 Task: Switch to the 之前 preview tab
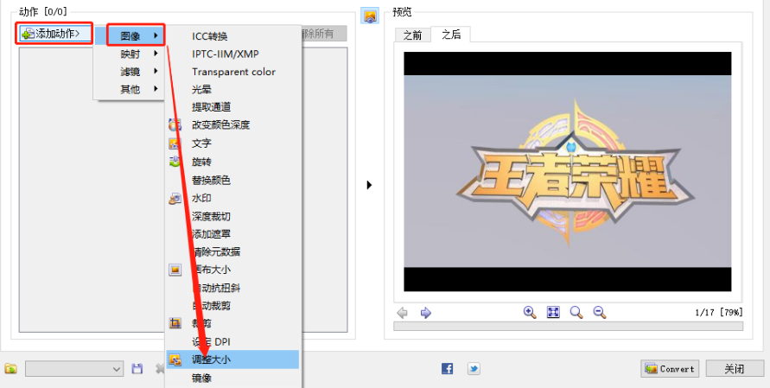(x=412, y=35)
